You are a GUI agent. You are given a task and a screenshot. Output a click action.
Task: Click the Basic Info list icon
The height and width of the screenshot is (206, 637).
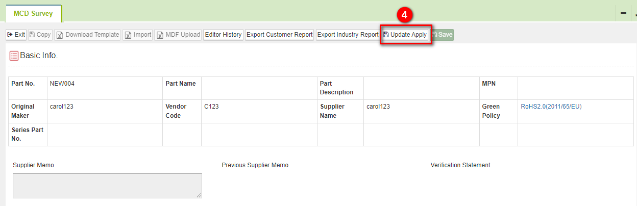[x=14, y=56]
